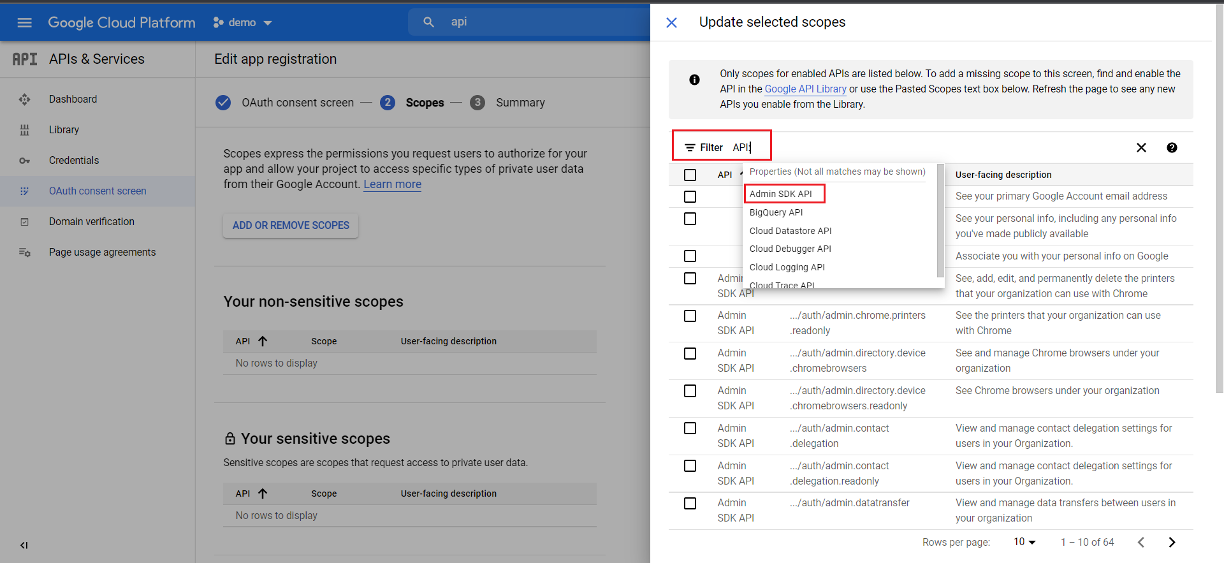Viewport: 1224px width, 563px height.
Task: Clear the filter with X icon
Action: click(x=1141, y=148)
